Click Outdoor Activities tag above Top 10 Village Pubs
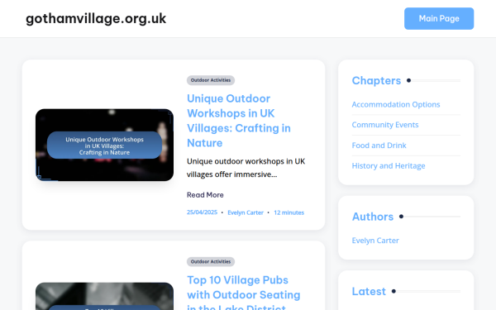The height and width of the screenshot is (310, 496). (211, 261)
